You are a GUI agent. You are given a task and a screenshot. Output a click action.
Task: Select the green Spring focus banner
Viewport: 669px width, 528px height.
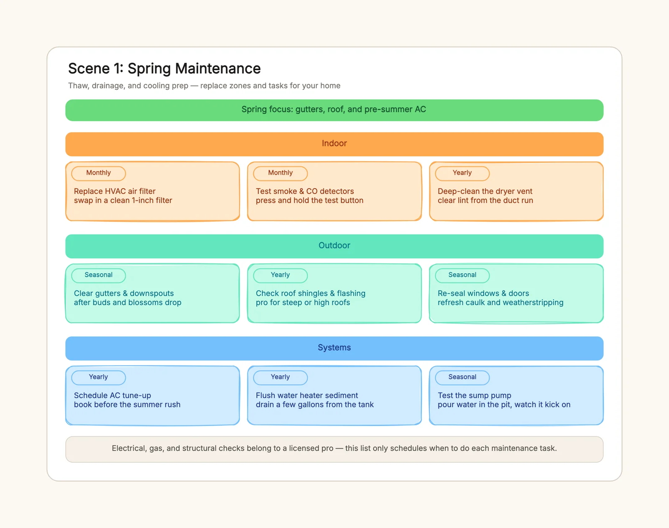tap(334, 110)
